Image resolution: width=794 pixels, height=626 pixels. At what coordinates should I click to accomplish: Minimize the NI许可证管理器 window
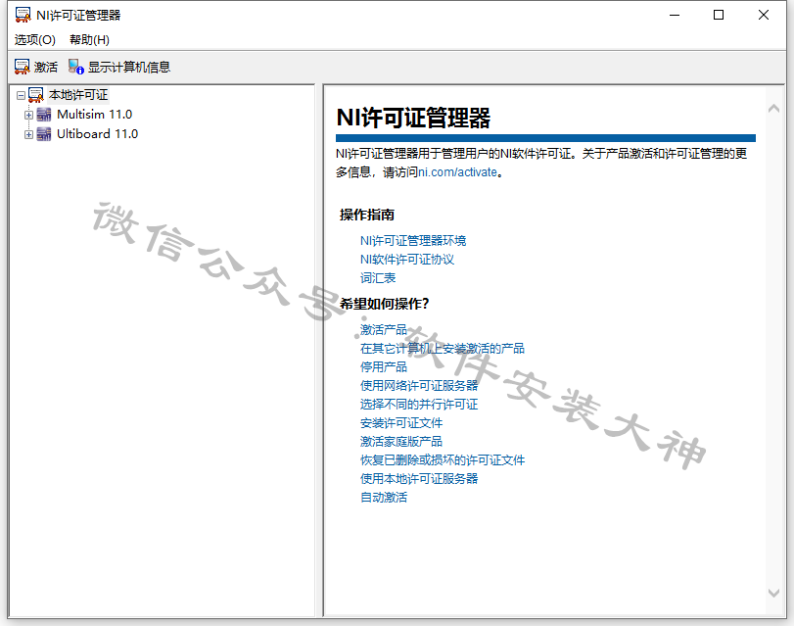coord(674,16)
